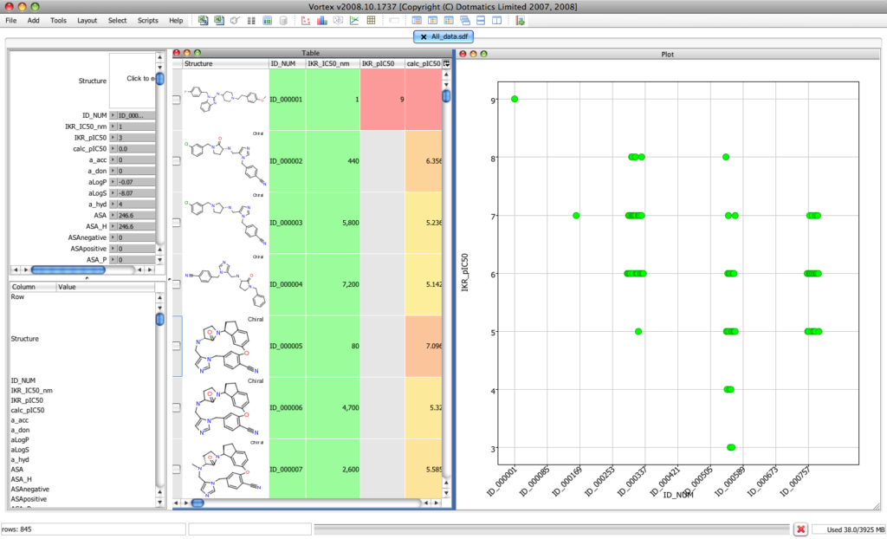The width and height of the screenshot is (887, 539).
Task: Open the Help menu
Action: pyautogui.click(x=176, y=21)
